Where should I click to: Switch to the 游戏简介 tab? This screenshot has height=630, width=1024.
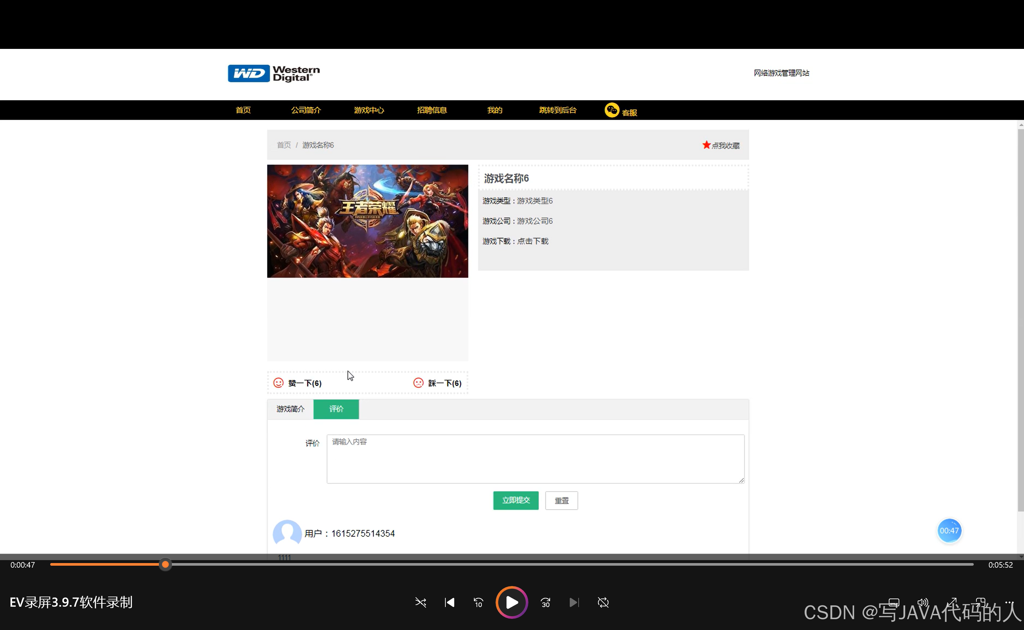tap(290, 409)
